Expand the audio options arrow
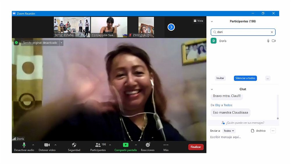This screenshot has width=291, height=164. tap(33, 145)
